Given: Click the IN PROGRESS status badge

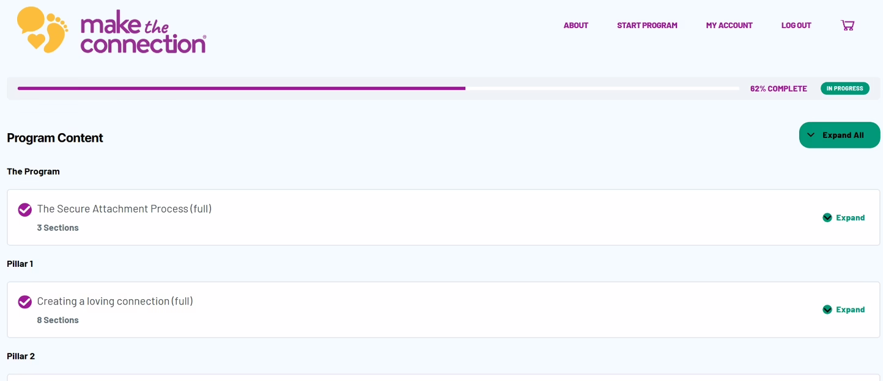Looking at the screenshot, I should pyautogui.click(x=845, y=88).
